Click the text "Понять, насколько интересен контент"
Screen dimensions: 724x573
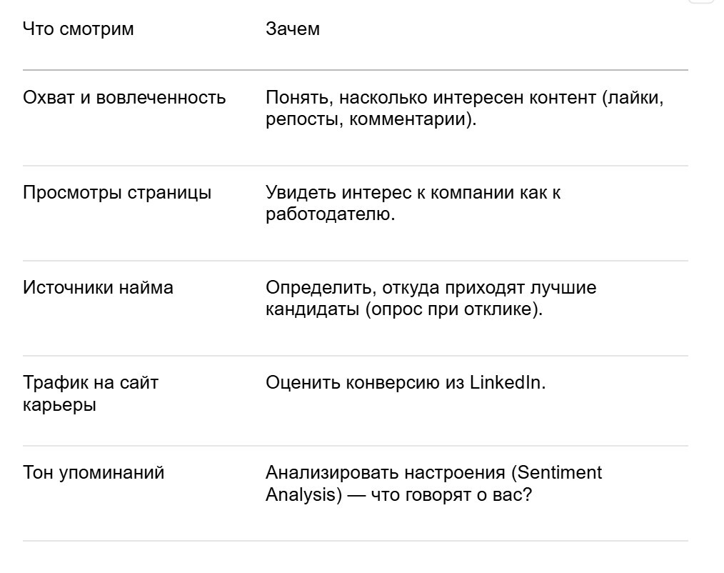coord(431,97)
